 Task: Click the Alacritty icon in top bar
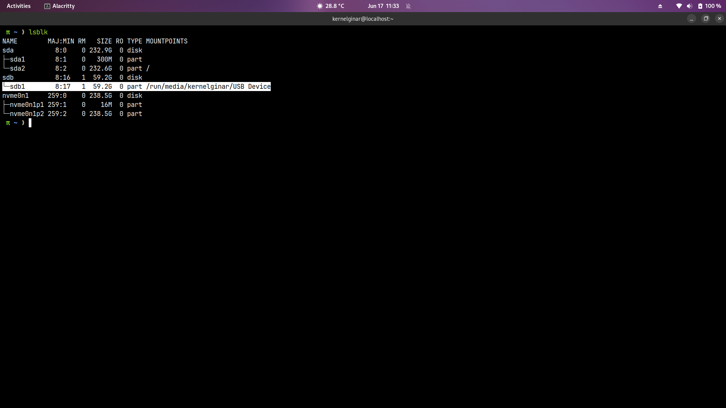tap(47, 6)
